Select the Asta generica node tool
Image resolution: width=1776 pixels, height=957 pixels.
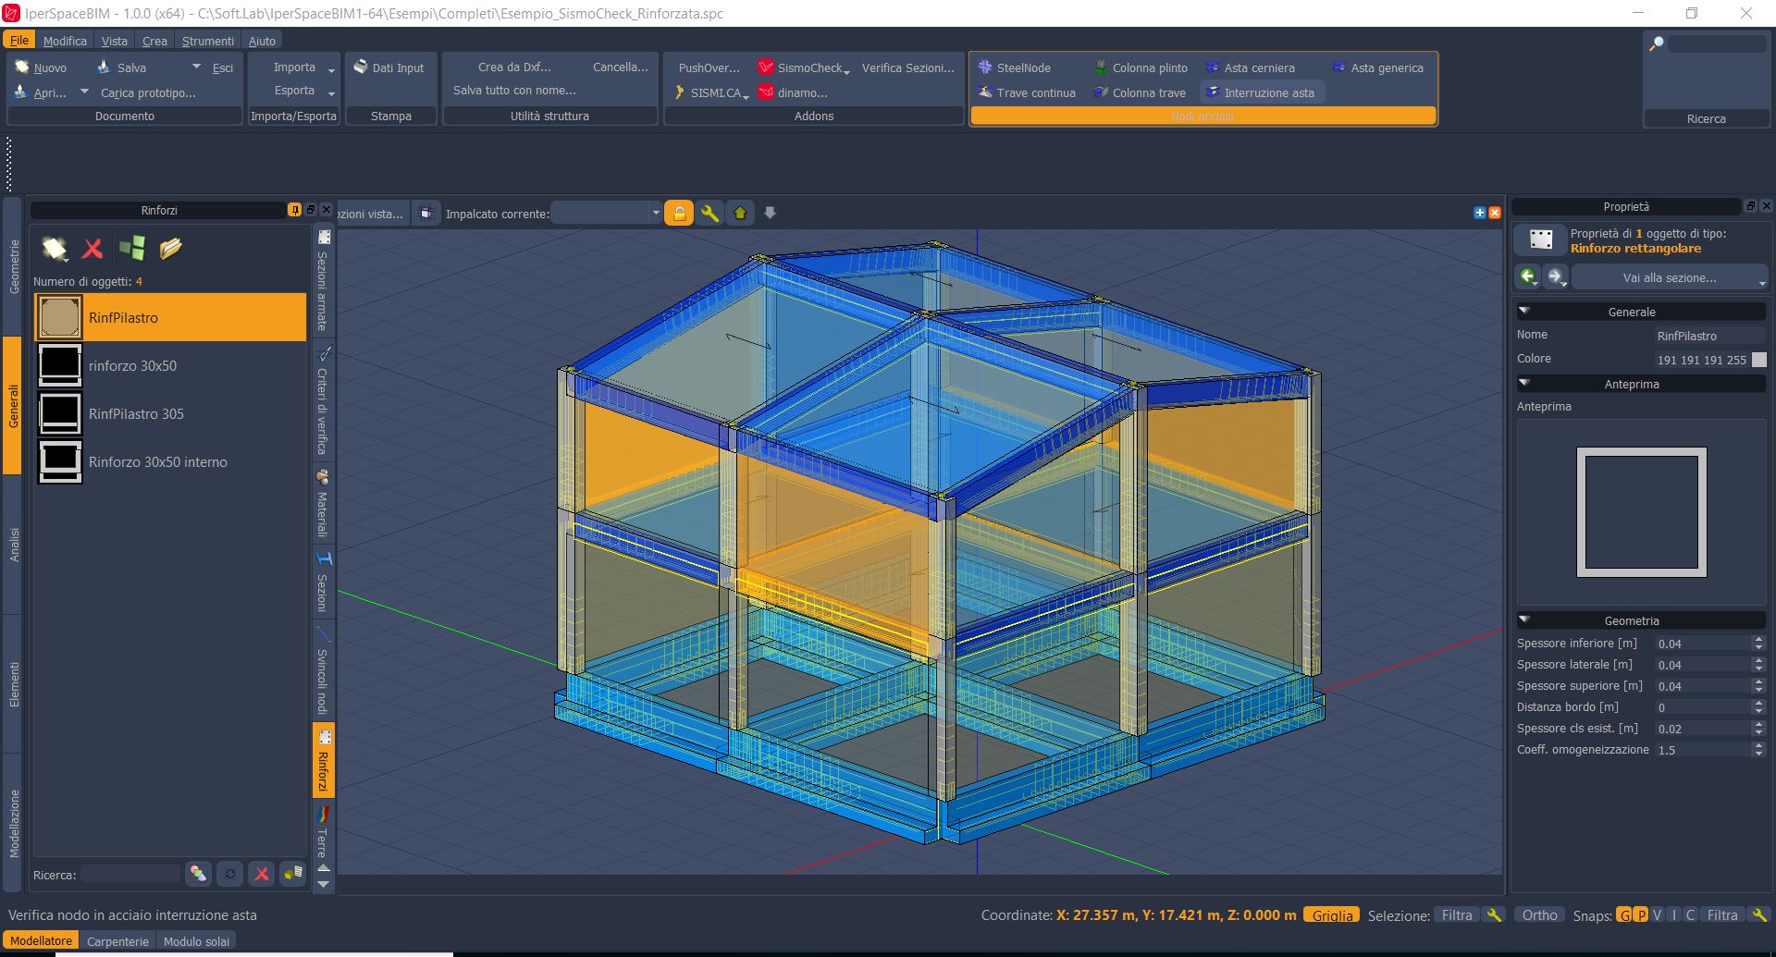1377,67
